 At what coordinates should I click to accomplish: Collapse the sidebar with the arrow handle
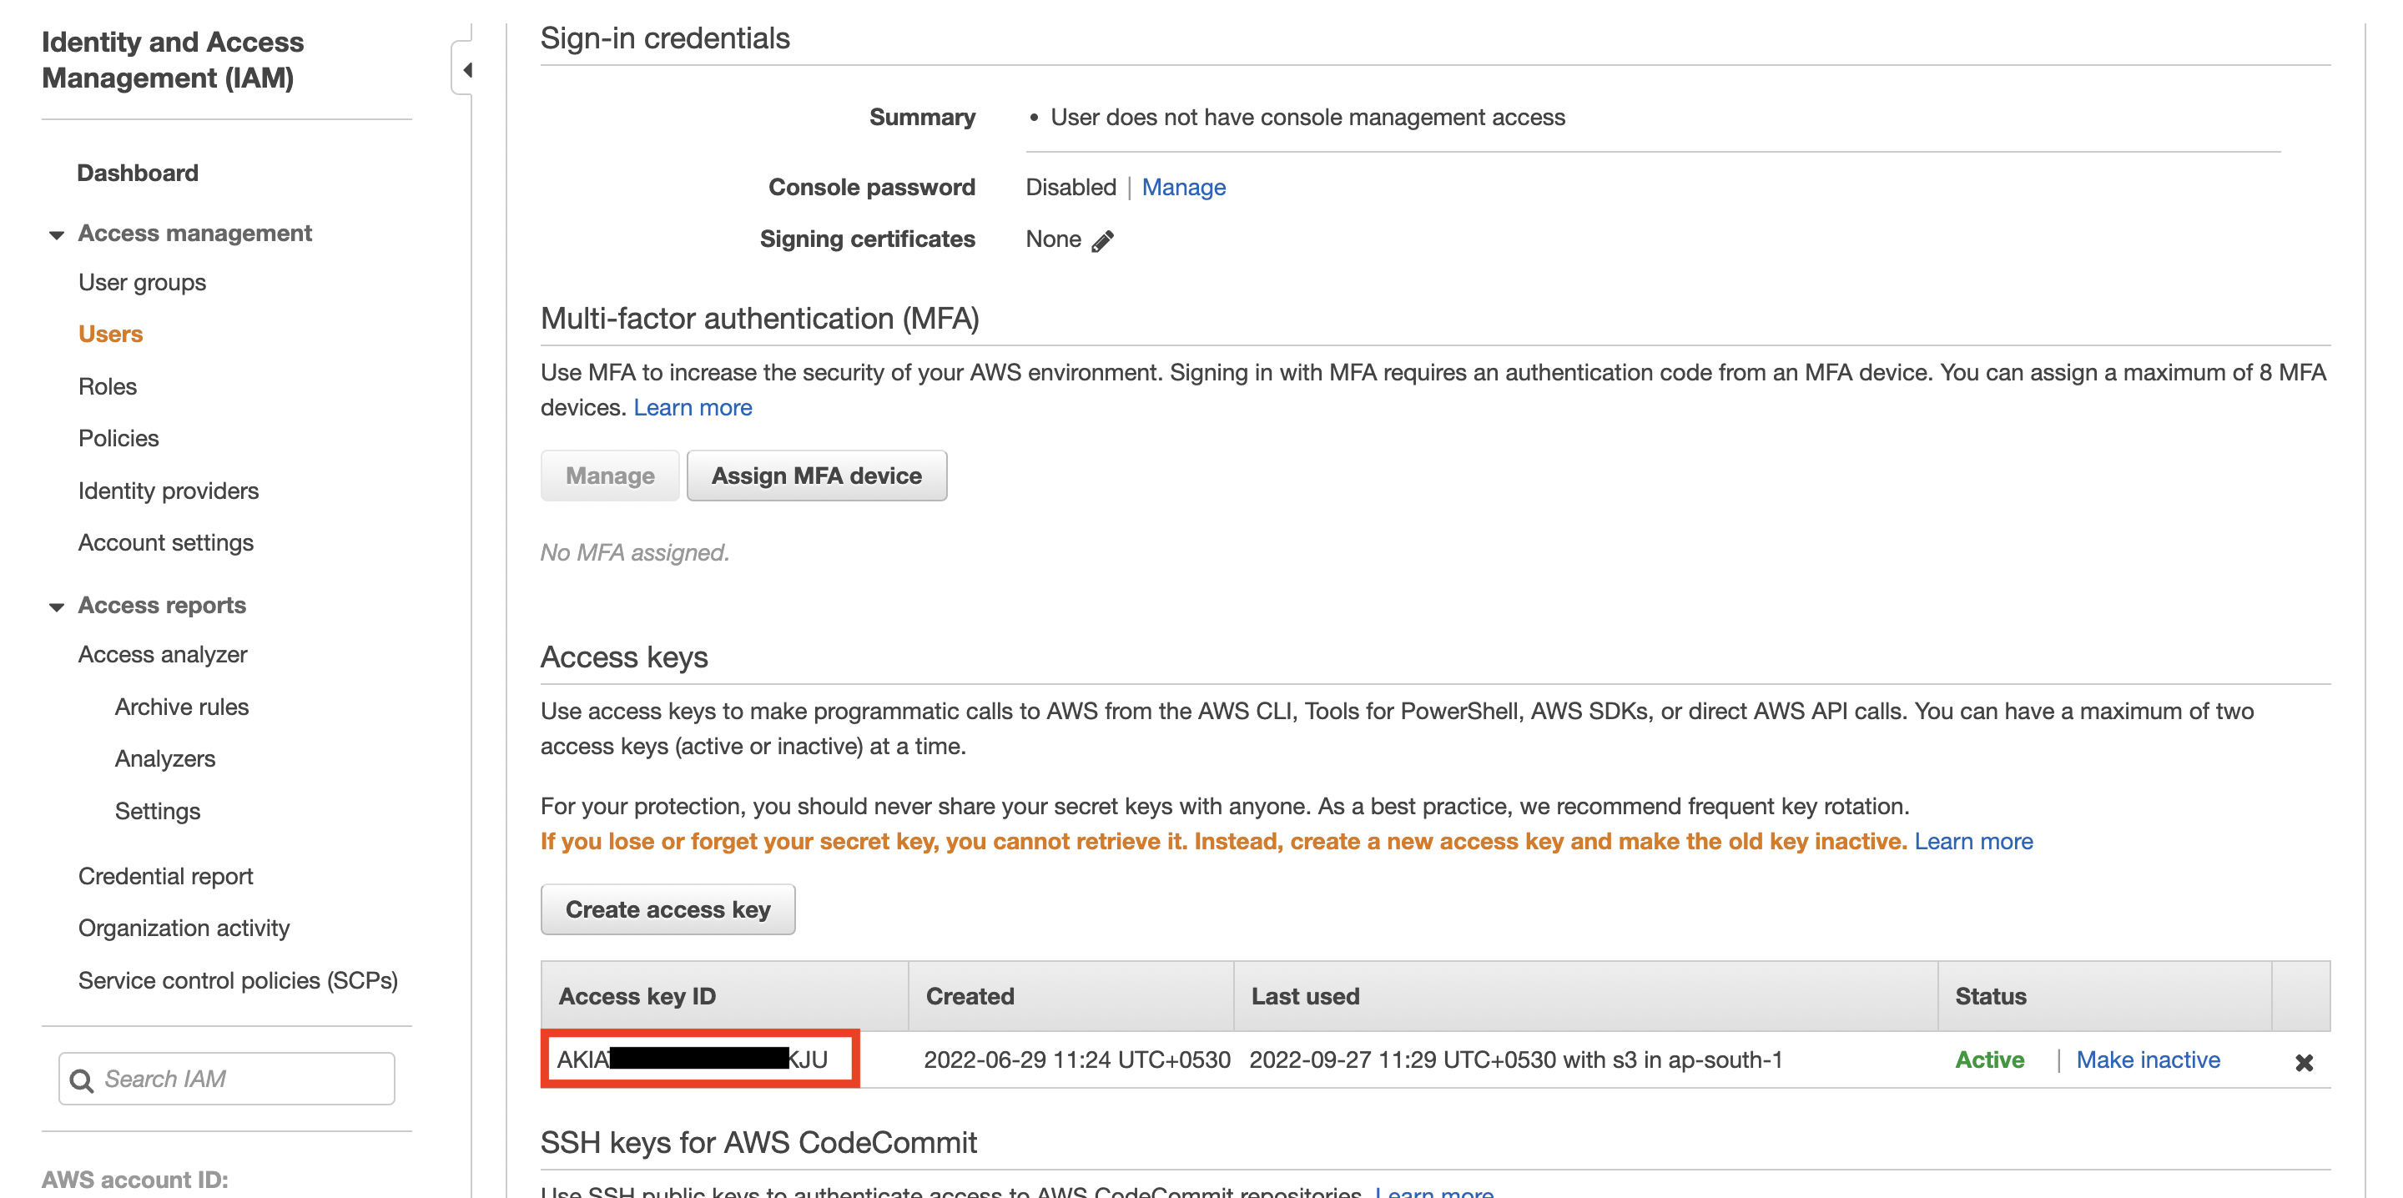466,69
